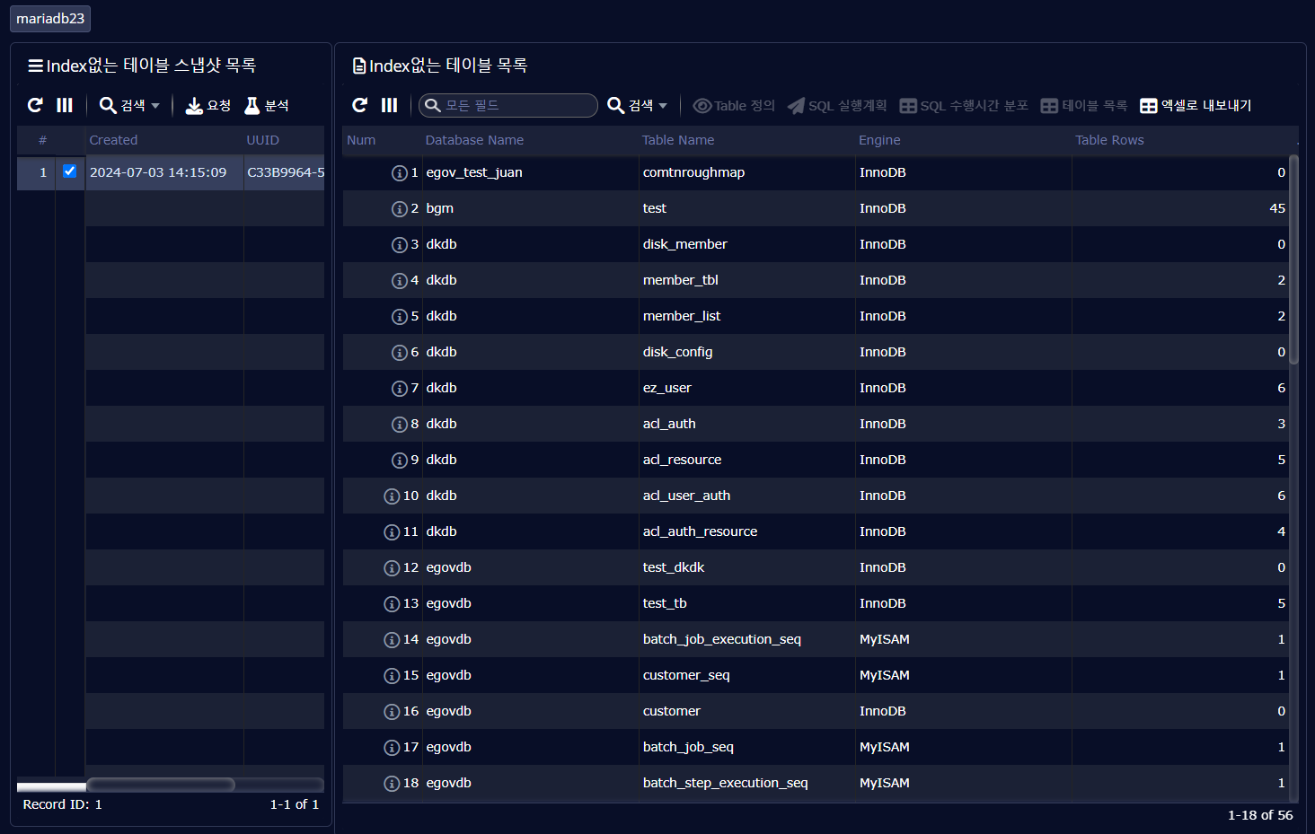Focus the 모든 필드 search input

tap(517, 105)
